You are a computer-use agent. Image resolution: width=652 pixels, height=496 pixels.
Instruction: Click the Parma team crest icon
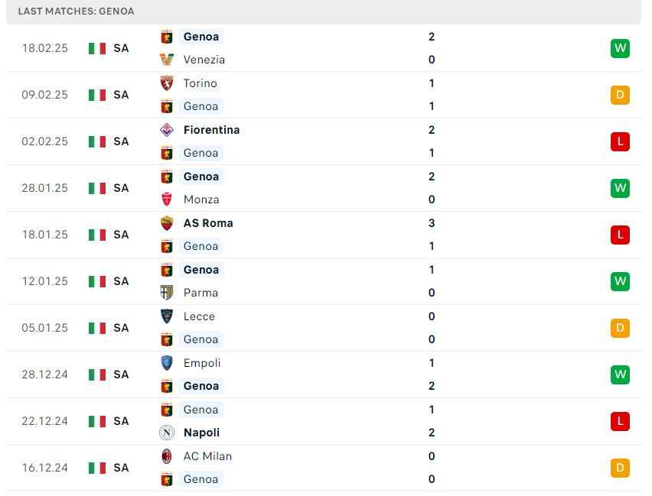(x=167, y=293)
